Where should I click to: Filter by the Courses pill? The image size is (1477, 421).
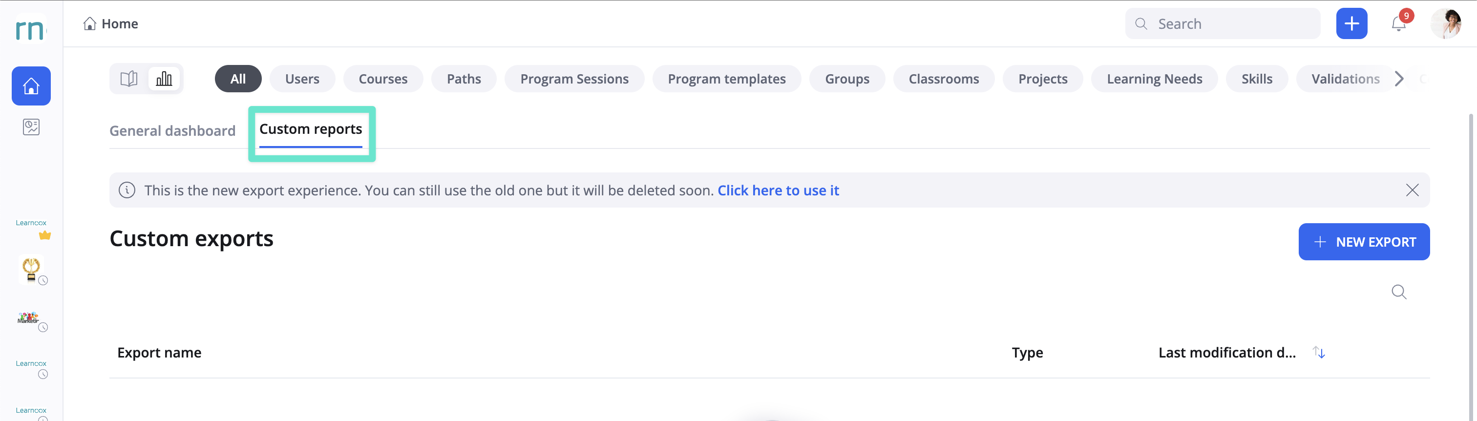[383, 79]
